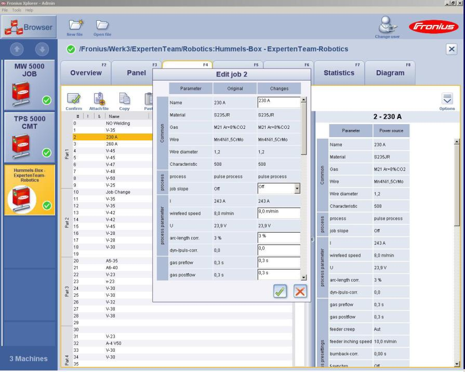
Task: Click the machine path breadcrumb text
Action: (x=214, y=49)
